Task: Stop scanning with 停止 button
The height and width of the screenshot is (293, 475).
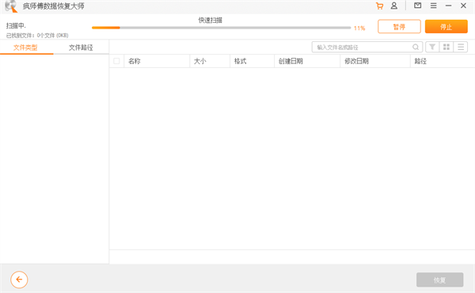Action: (x=446, y=27)
